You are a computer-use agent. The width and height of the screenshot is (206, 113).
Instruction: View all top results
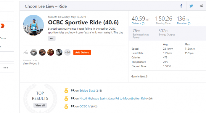(40, 105)
